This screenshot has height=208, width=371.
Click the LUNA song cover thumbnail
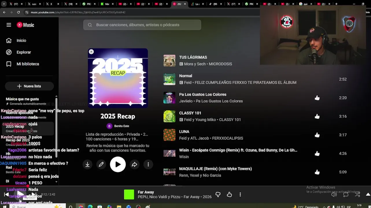(169, 135)
